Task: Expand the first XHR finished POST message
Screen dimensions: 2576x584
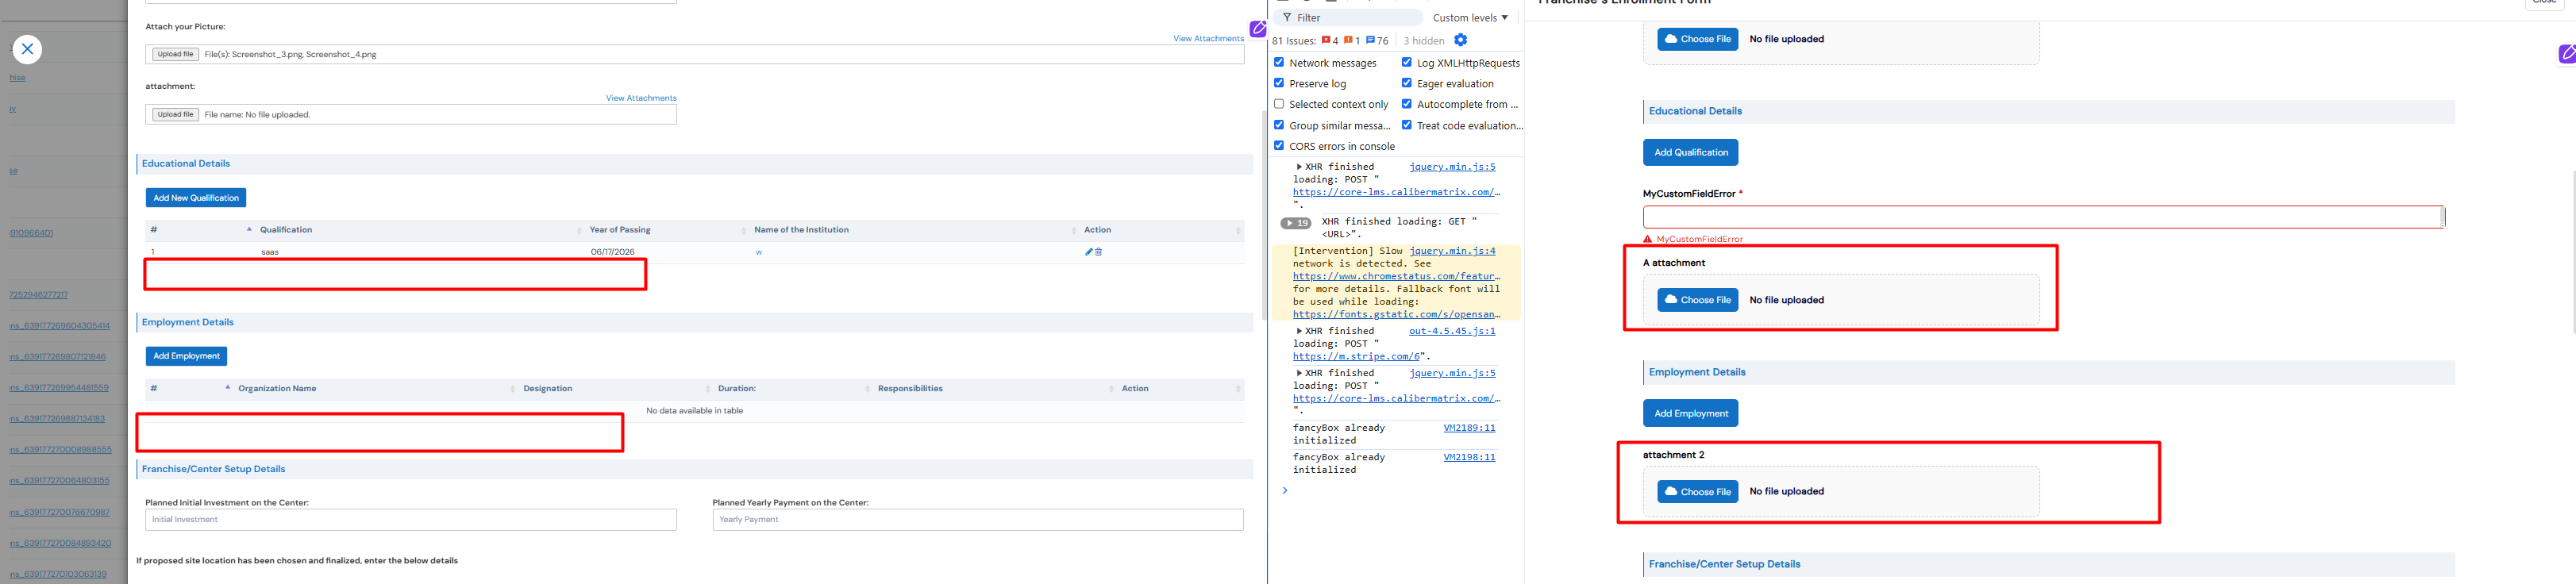Action: [x=1299, y=167]
